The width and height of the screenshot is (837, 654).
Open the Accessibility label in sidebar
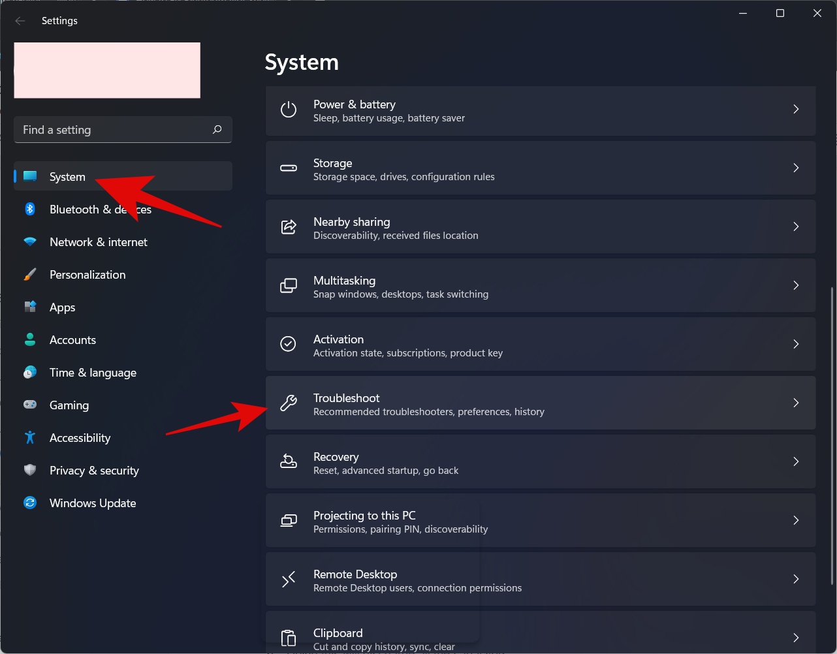[x=80, y=438]
